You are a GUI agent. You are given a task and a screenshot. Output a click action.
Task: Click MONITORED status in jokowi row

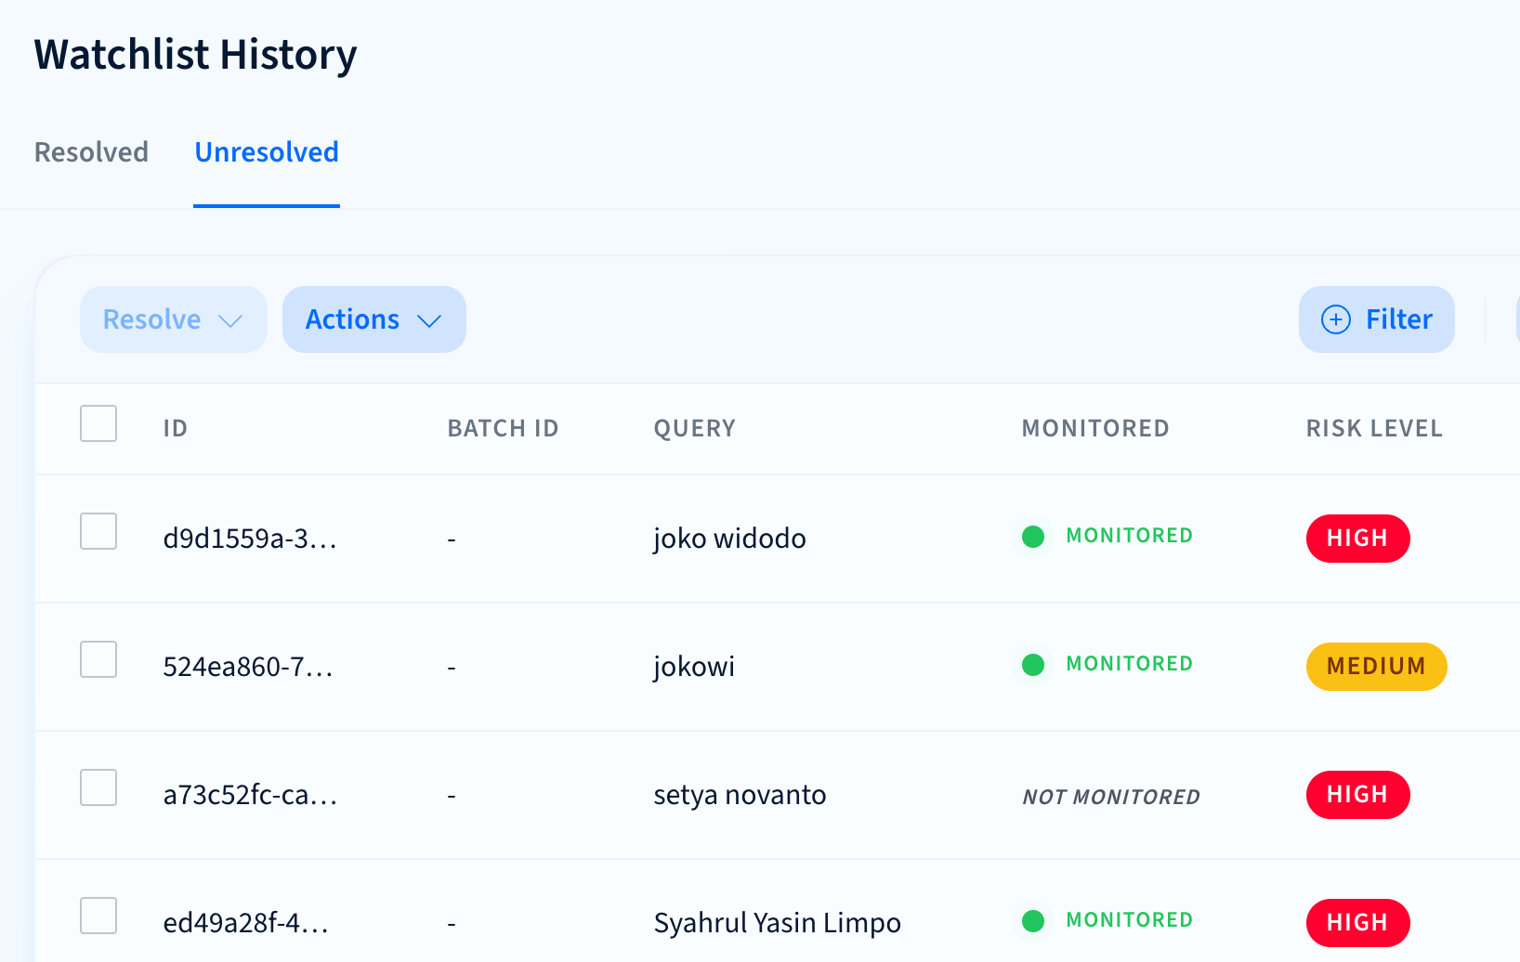coord(1107,664)
